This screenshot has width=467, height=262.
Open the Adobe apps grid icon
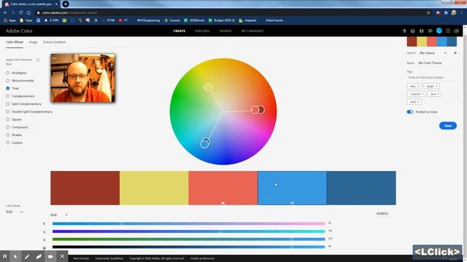click(x=448, y=31)
